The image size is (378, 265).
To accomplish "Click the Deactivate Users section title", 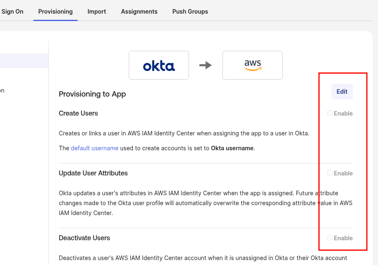I will [84, 238].
